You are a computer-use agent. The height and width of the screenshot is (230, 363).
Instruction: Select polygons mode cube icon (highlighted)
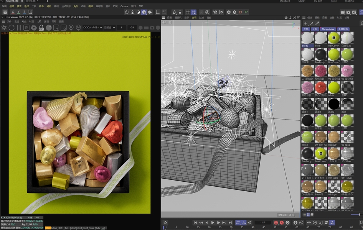click(144, 12)
